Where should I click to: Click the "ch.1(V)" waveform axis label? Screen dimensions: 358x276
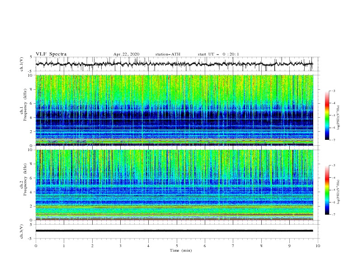[x=22, y=64]
